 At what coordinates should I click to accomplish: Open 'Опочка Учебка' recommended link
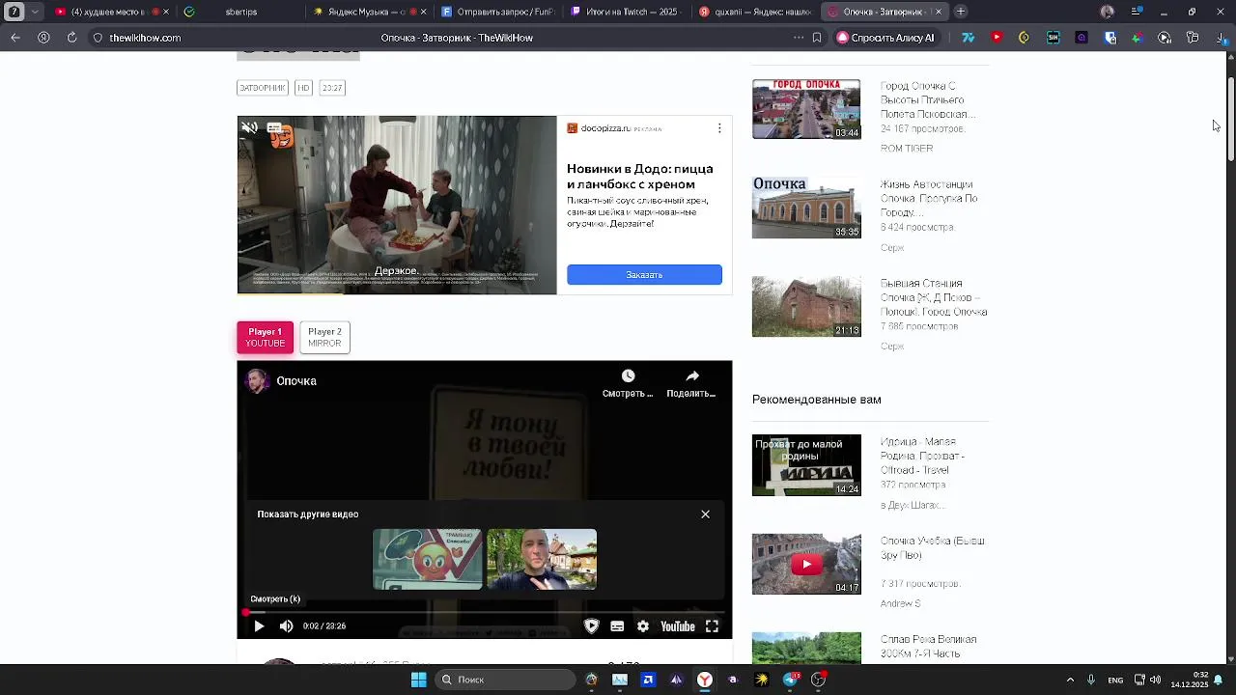932,548
